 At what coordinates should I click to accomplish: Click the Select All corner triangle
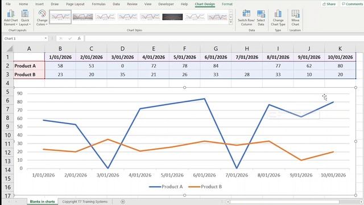10,48
